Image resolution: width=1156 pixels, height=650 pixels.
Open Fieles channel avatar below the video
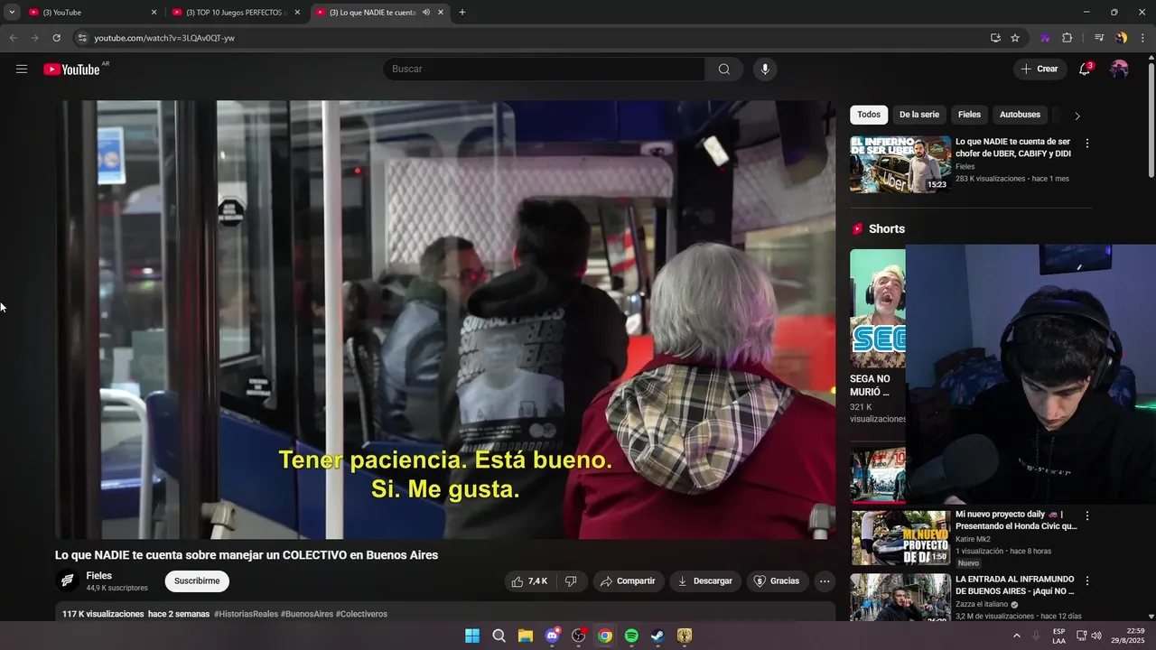(x=67, y=581)
